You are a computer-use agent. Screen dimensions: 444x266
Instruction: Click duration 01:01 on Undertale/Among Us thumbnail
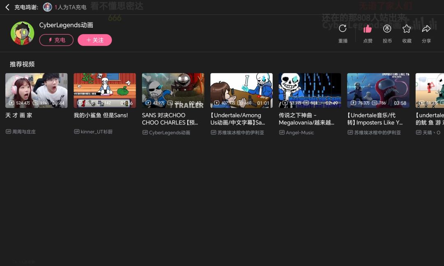point(263,103)
